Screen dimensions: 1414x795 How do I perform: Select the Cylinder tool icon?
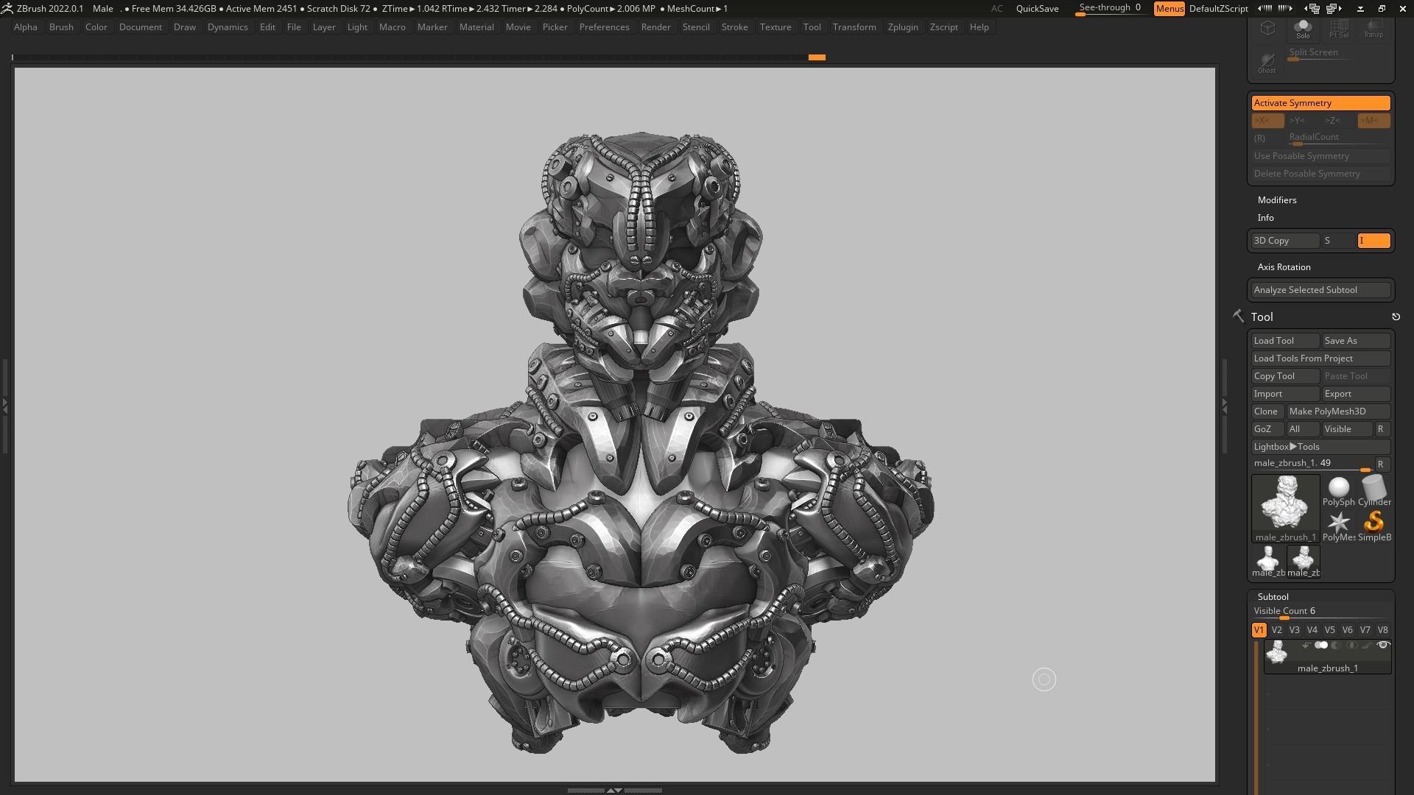point(1374,489)
